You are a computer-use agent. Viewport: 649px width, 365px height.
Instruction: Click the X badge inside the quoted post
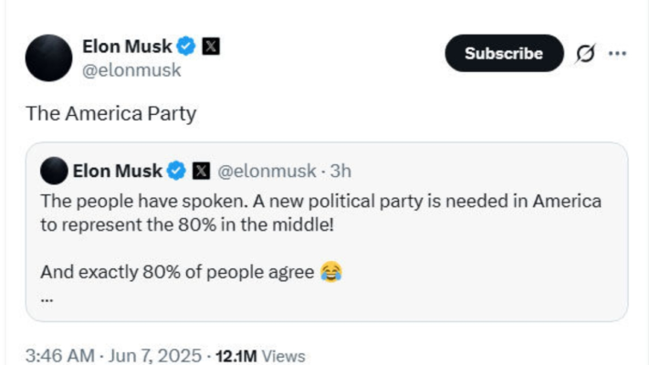click(202, 171)
